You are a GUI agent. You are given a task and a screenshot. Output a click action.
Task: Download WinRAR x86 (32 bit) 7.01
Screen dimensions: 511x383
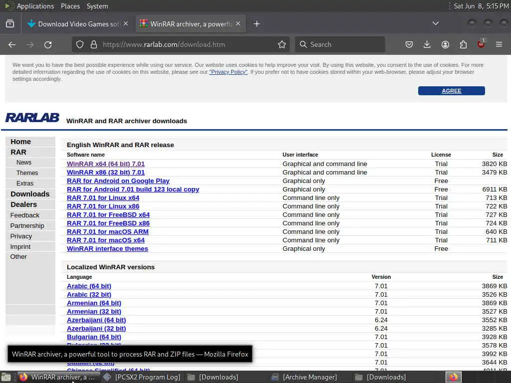pyautogui.click(x=106, y=172)
